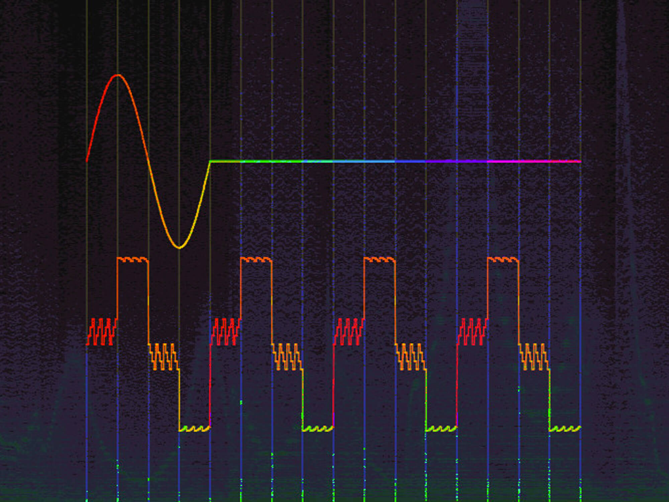669x502 pixels.
Task: Click where the sine wave meets the flat line
Action: pos(210,162)
